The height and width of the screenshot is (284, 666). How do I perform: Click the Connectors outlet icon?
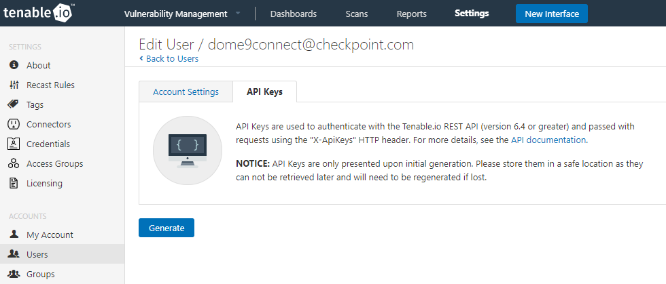[14, 124]
